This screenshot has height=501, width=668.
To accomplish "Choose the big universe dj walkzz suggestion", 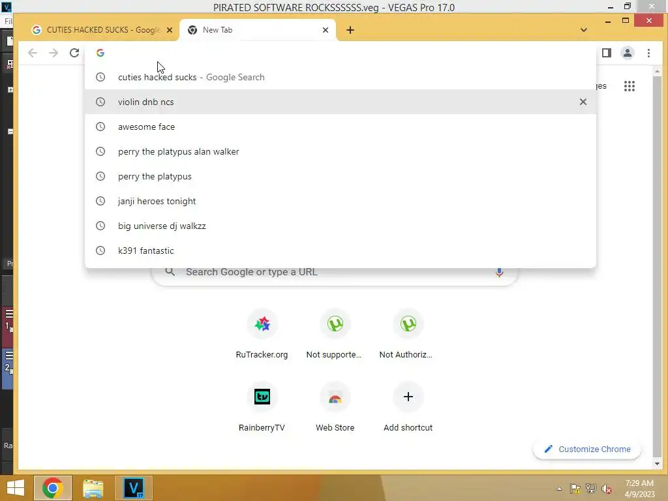I will [x=341, y=226].
